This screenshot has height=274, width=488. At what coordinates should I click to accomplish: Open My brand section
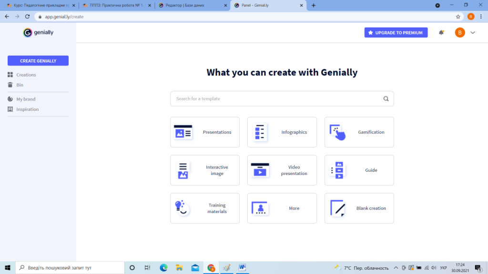click(26, 99)
